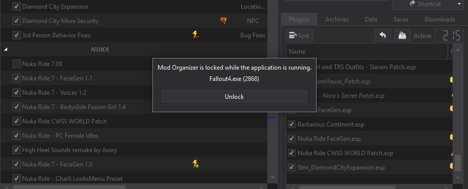
Task: Uncheck 3rd Person Behavior Fixes mod
Action: pyautogui.click(x=16, y=35)
